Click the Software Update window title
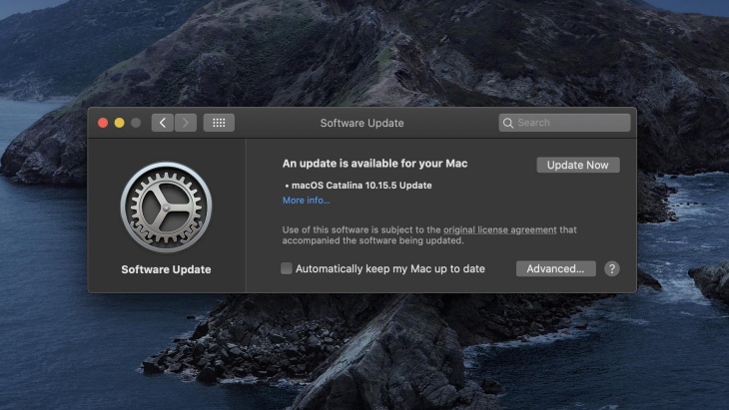The width and height of the screenshot is (729, 410). [362, 123]
